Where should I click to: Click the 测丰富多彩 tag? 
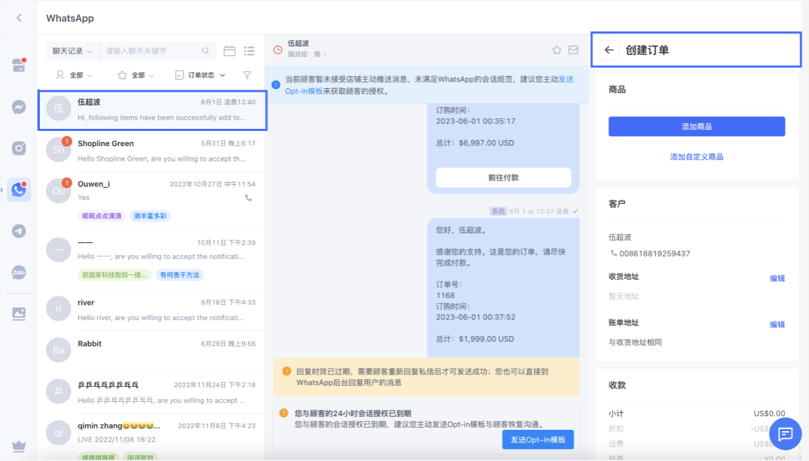[150, 216]
